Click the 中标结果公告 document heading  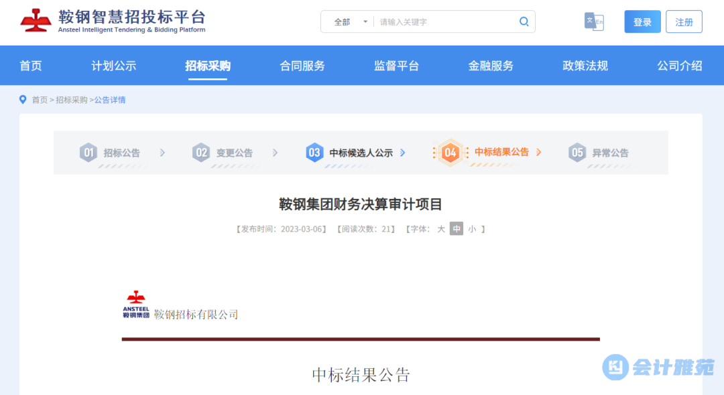point(361,375)
